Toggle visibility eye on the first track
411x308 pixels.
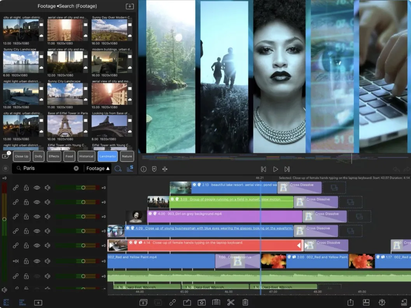(x=37, y=188)
